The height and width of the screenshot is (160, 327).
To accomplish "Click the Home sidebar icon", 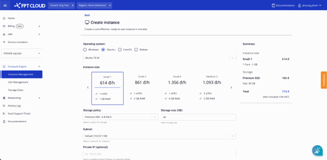I will (x=4, y=18).
